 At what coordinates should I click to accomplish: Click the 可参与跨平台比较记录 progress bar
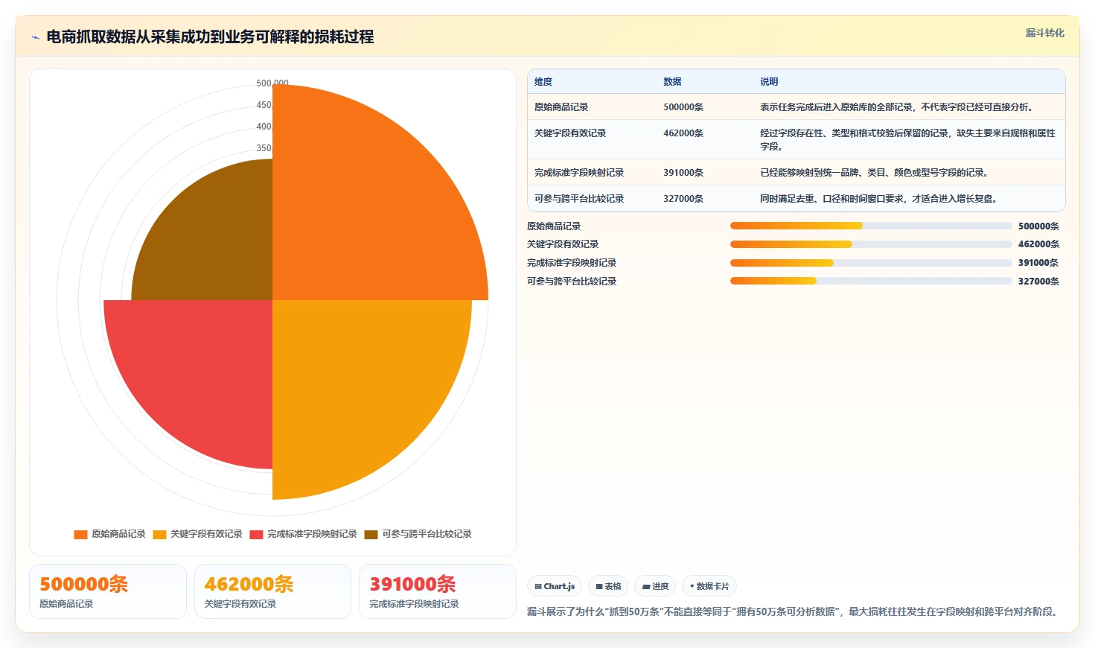tap(871, 281)
